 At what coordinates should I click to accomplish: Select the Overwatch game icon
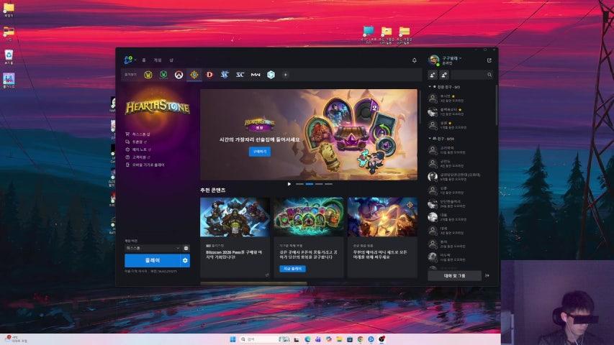coord(179,75)
